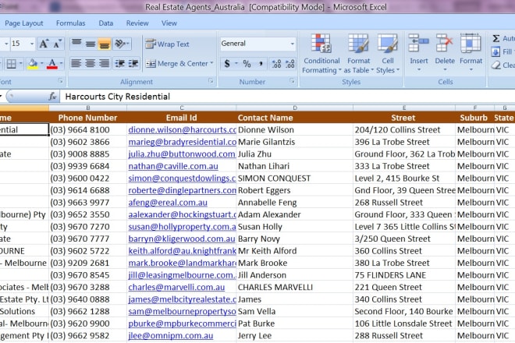This screenshot has width=515, height=343.
Task: Apply the yellow Fill Color
Action: point(33,63)
